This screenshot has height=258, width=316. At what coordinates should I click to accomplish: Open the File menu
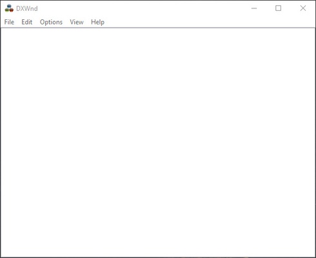pyautogui.click(x=9, y=22)
